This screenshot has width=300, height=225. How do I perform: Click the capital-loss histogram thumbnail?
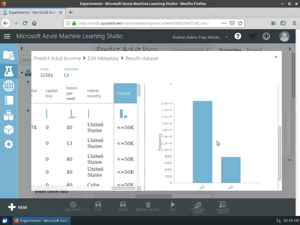pos(47,114)
